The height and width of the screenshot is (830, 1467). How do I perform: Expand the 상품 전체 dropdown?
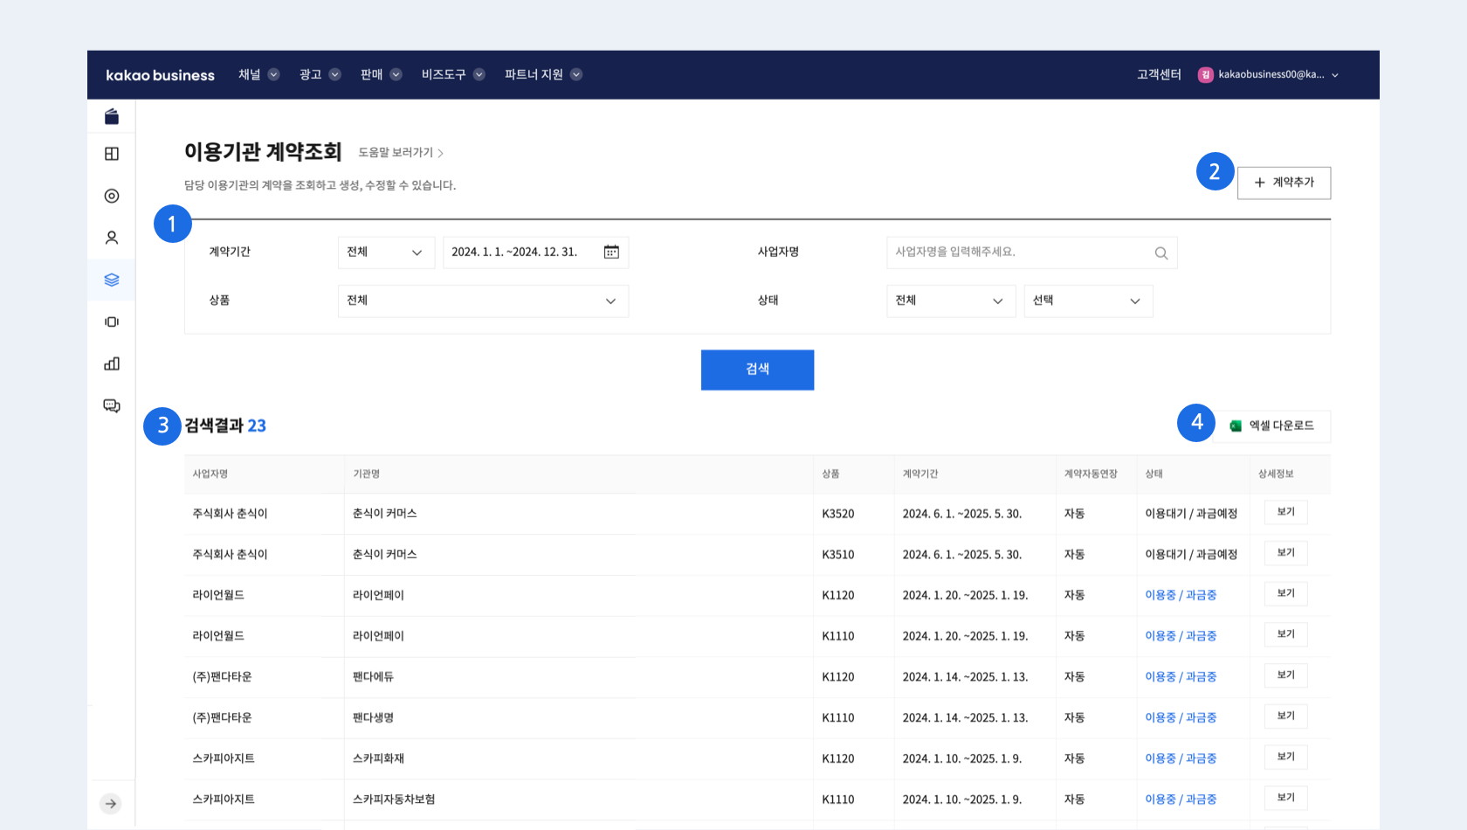tap(482, 301)
